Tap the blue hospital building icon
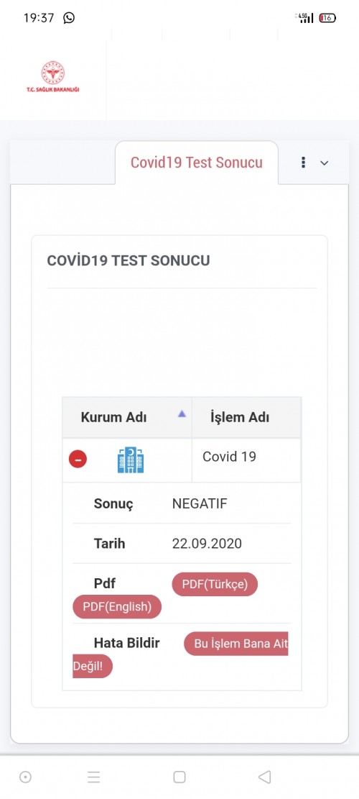This screenshot has height=799, width=359. point(131,460)
